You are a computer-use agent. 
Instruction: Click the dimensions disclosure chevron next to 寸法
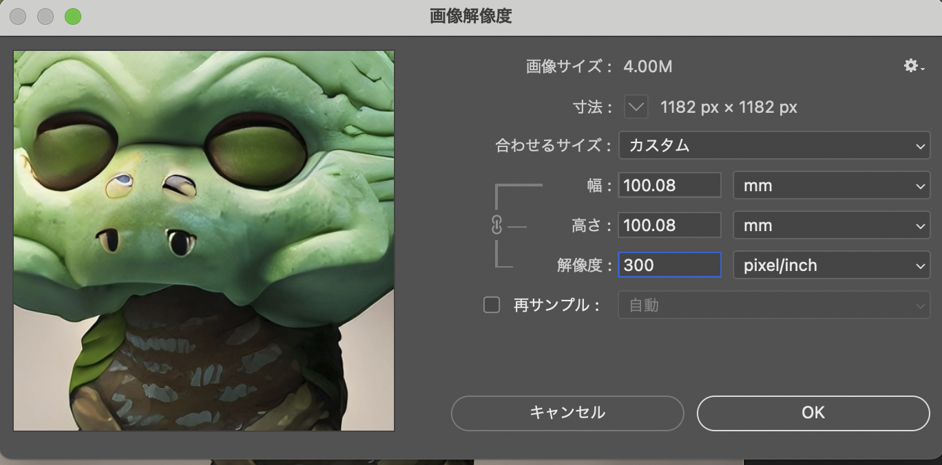click(x=636, y=107)
